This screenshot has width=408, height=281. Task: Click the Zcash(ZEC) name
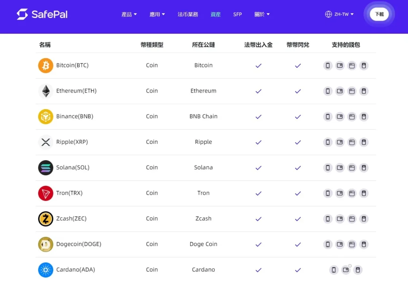(71, 218)
